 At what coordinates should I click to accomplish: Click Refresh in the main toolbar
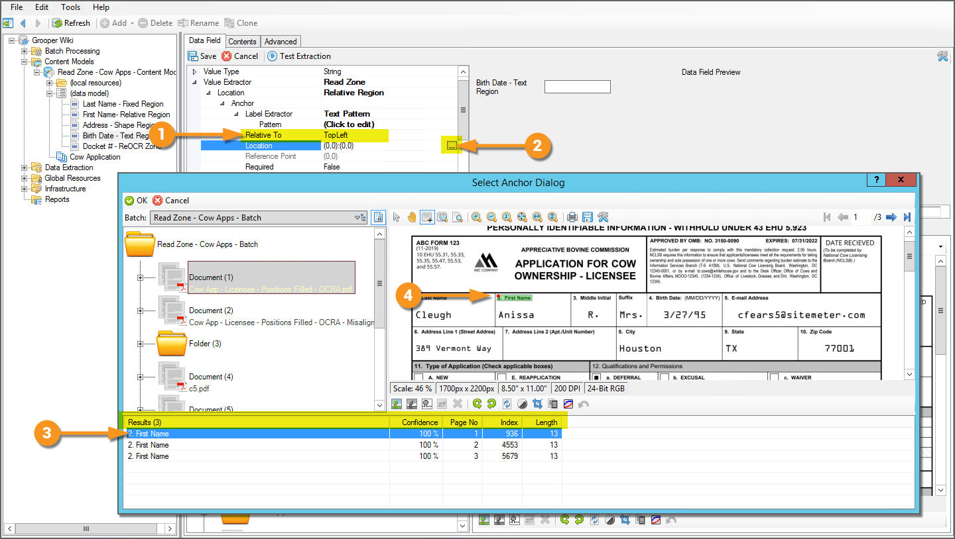point(71,23)
